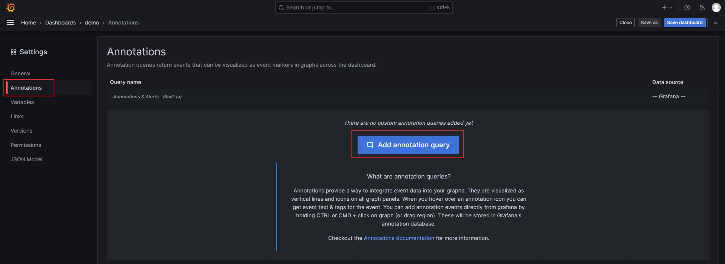This screenshot has width=725, height=264.
Task: Switch to the Links settings tab
Action: [17, 116]
